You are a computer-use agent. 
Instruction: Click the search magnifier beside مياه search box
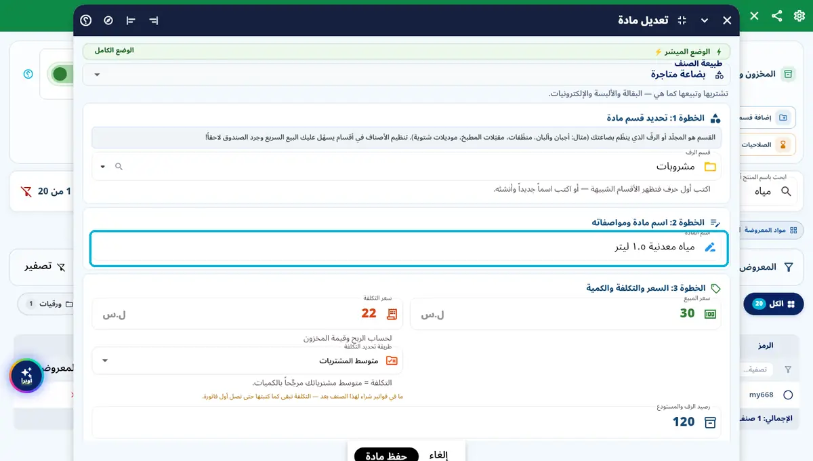(x=786, y=191)
